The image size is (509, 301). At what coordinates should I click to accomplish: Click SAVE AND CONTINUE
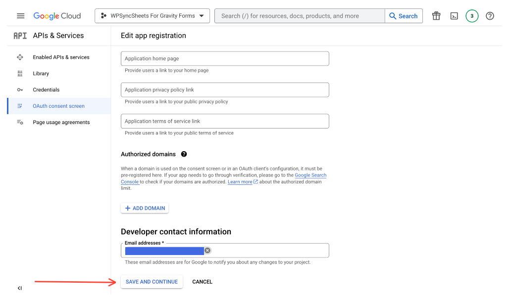(x=152, y=281)
